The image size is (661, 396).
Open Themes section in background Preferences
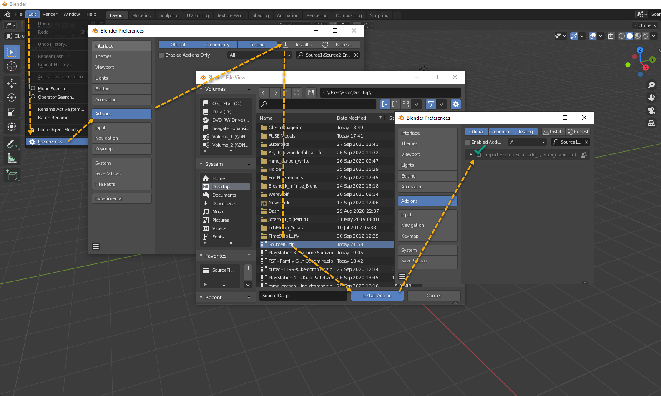[x=122, y=56]
